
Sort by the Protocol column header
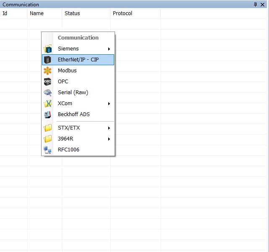[136, 13]
